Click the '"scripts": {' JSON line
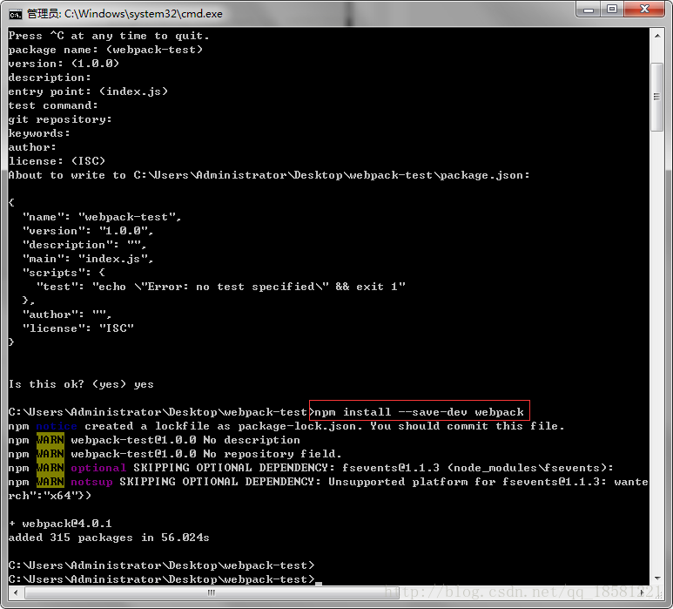673x609 pixels. [x=64, y=273]
